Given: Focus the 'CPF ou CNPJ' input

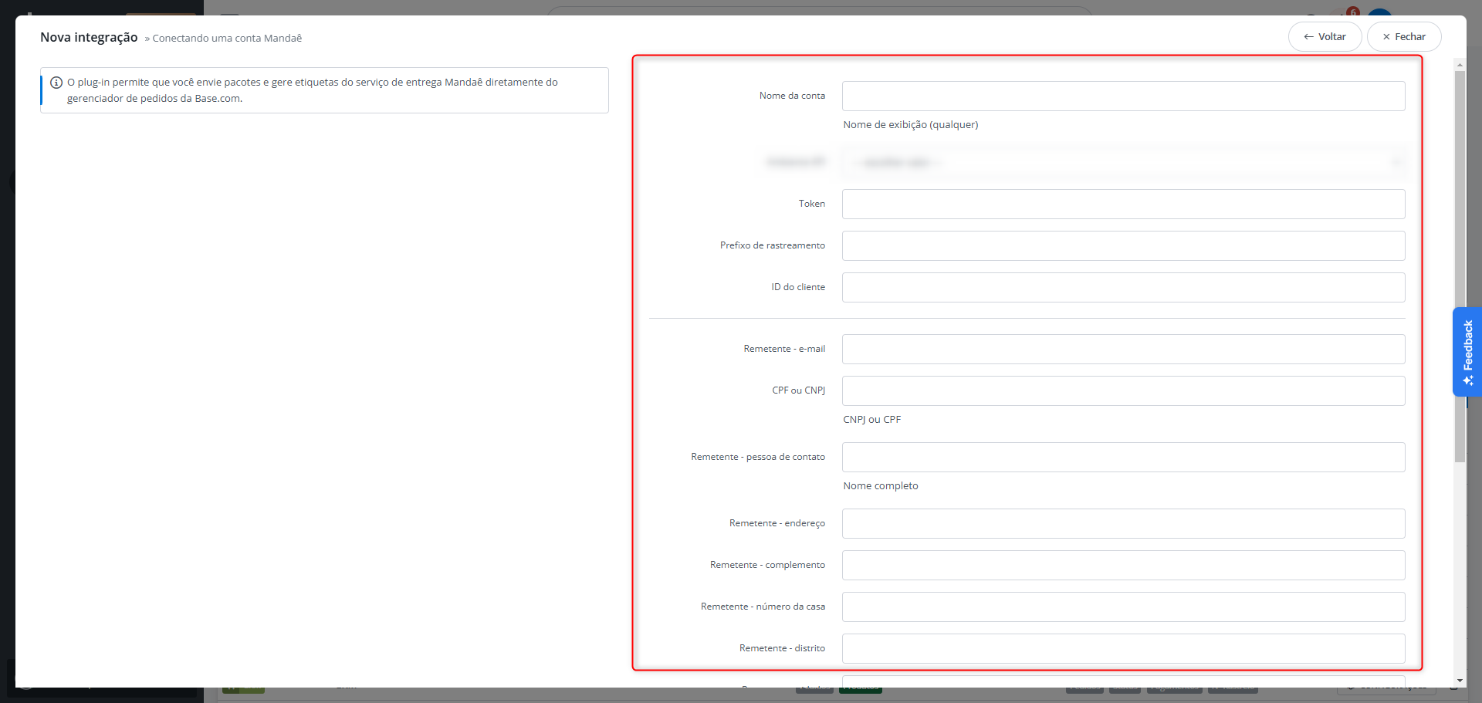Looking at the screenshot, I should click(x=1123, y=390).
